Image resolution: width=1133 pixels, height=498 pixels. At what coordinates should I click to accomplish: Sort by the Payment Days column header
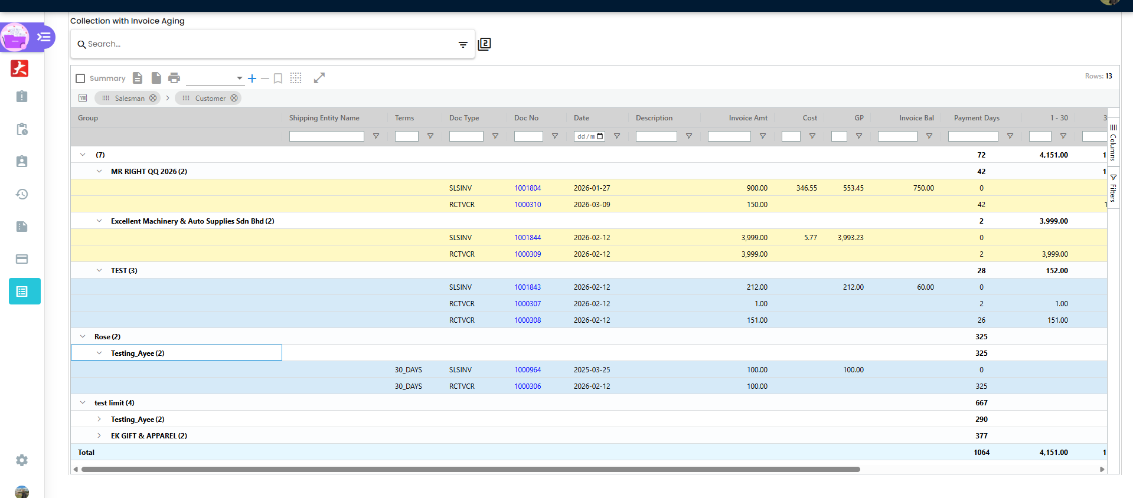977,118
